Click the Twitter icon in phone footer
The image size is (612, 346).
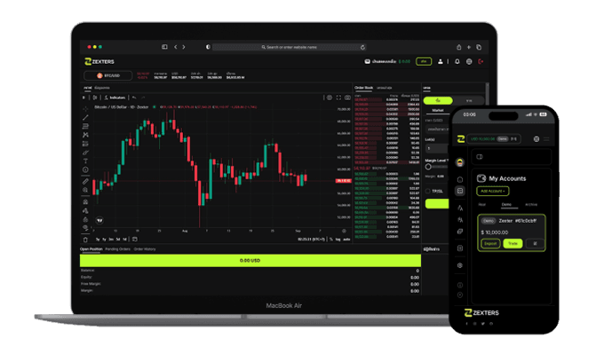[x=483, y=324]
